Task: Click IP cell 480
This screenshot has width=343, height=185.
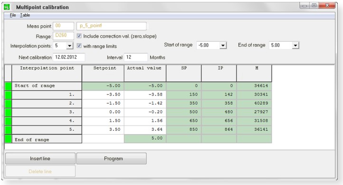Action: [x=219, y=113]
